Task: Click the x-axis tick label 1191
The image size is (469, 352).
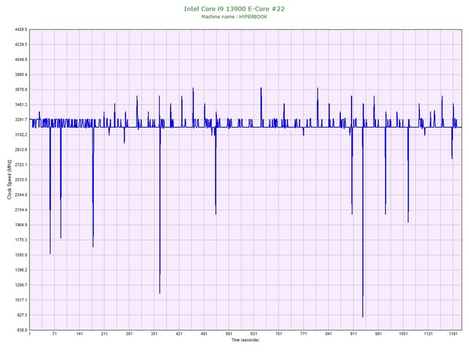Action: point(453,334)
